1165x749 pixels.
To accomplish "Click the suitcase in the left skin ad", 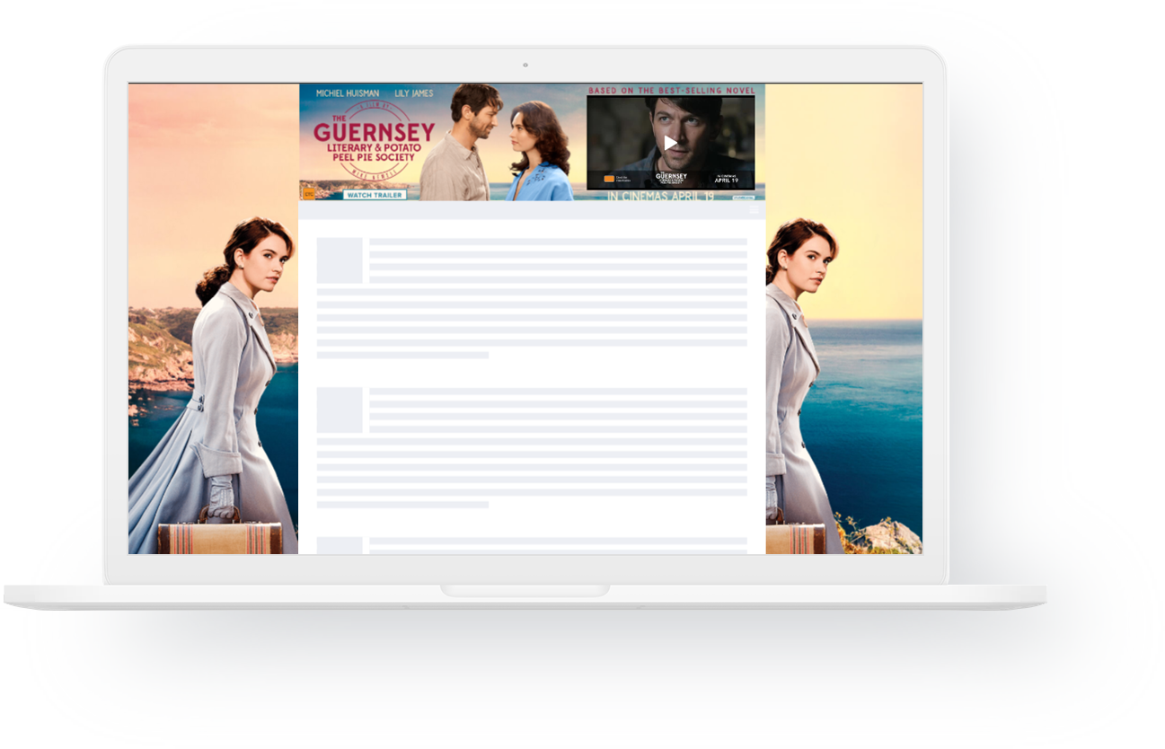I will click(x=219, y=536).
